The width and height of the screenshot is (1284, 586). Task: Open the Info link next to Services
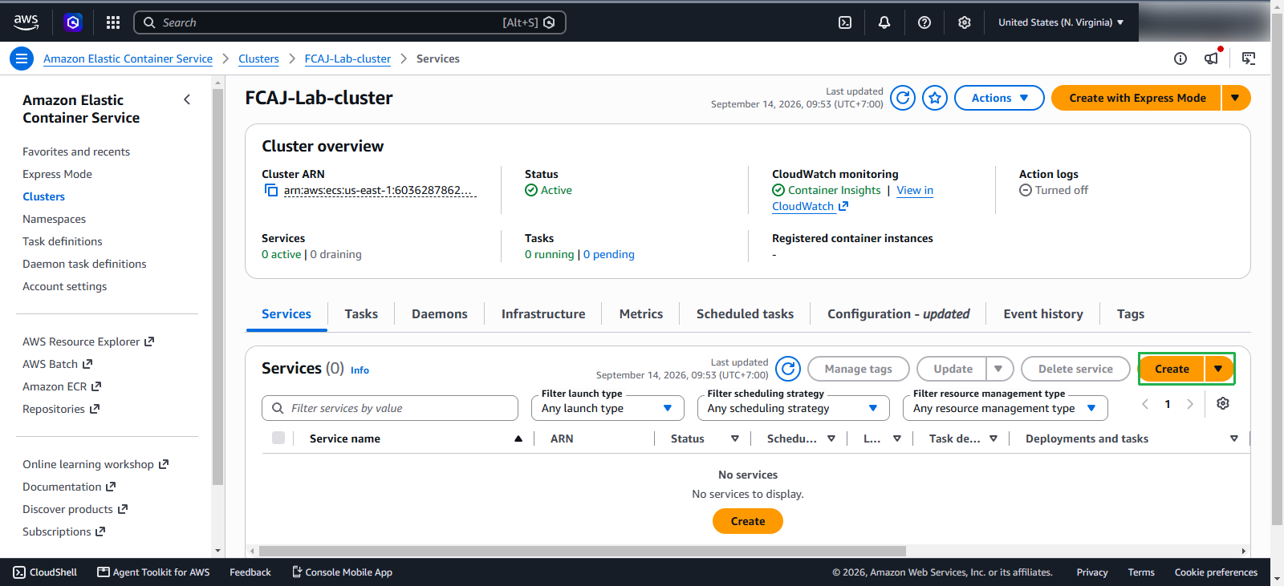360,370
